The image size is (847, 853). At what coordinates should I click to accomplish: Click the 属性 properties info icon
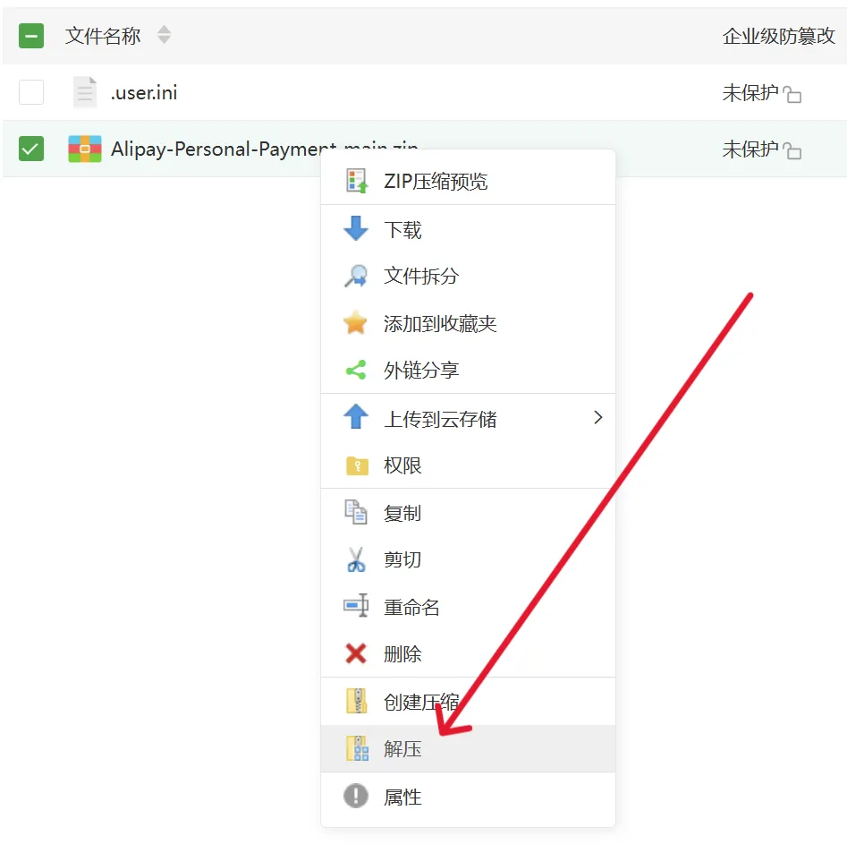pyautogui.click(x=356, y=797)
